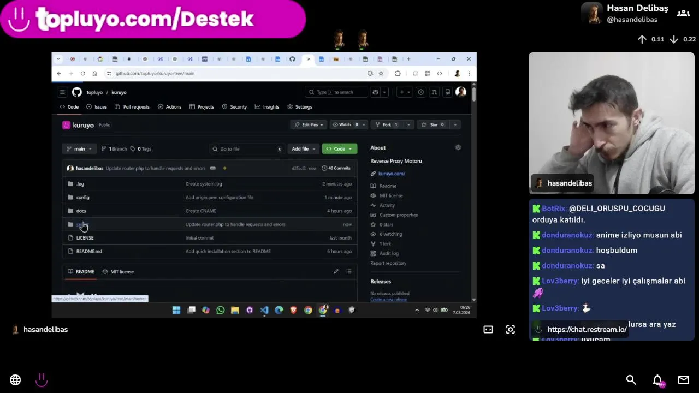Open GitHub profile avatar menu
The height and width of the screenshot is (393, 699).
coord(461,92)
